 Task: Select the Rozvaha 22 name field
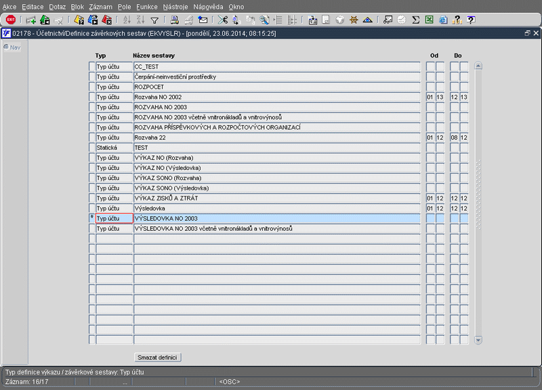pyautogui.click(x=277, y=137)
